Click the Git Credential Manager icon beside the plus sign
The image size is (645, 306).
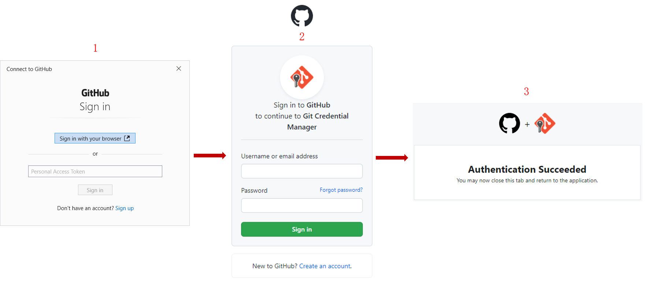click(545, 124)
